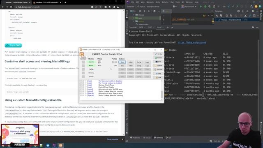Screen dimensions: 263x148
Task: Start debugging with the bug icon
Action: tap(205, 7)
